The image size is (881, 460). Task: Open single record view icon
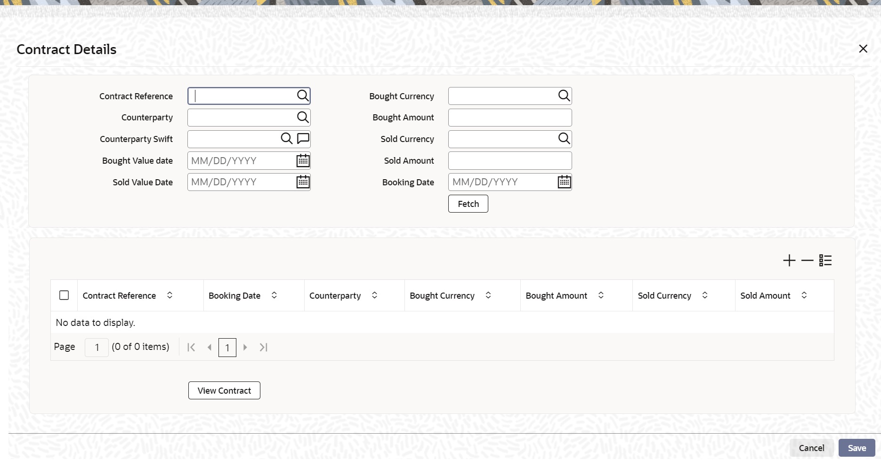click(825, 261)
